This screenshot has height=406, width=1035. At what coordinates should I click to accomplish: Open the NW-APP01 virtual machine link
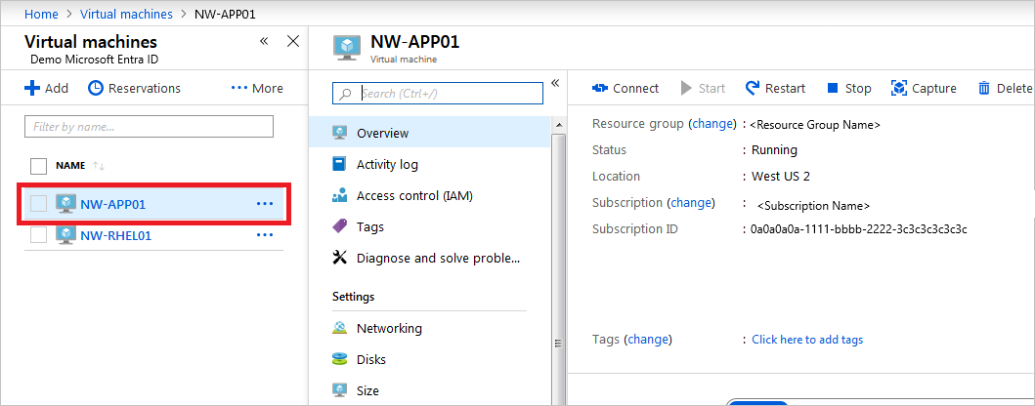tap(112, 204)
